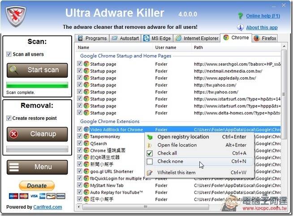Click the red X icon on Cleanup
Screen dimensions: 293x216
14,134
